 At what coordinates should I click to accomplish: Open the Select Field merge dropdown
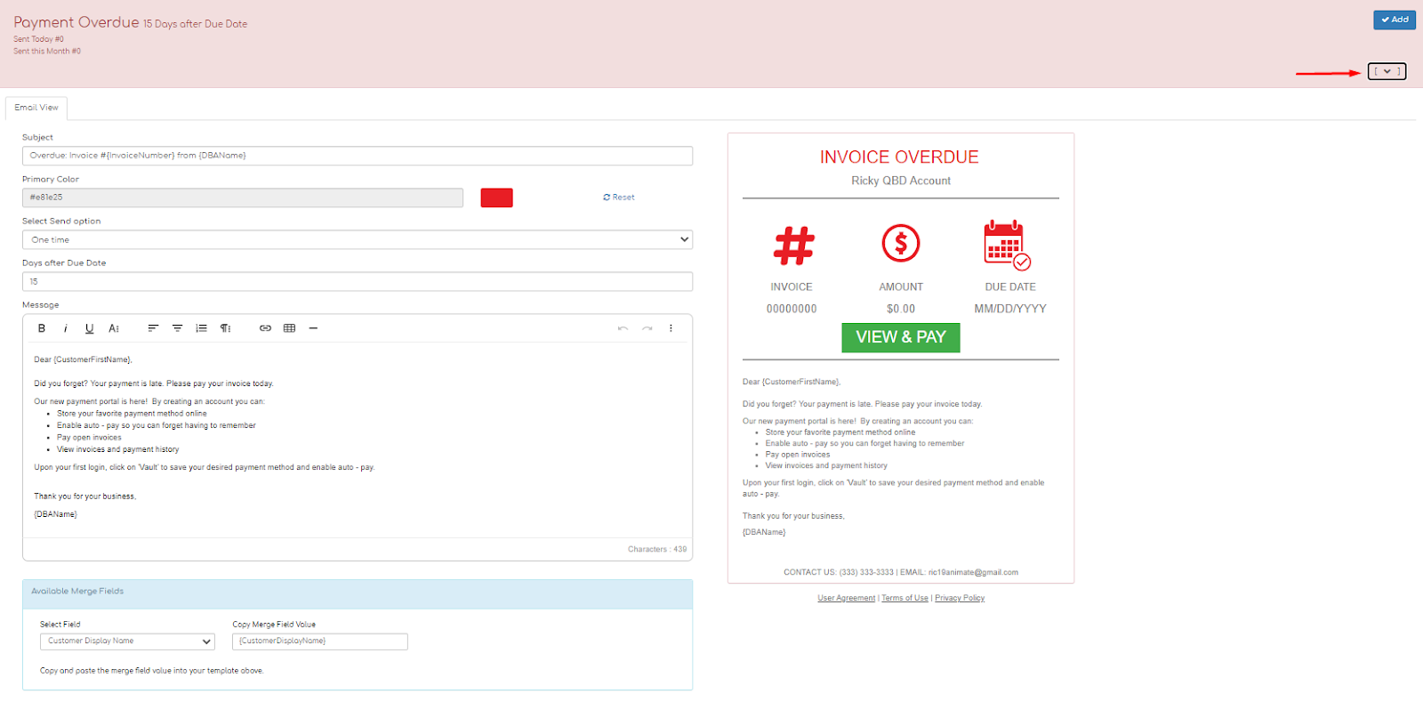pos(127,641)
